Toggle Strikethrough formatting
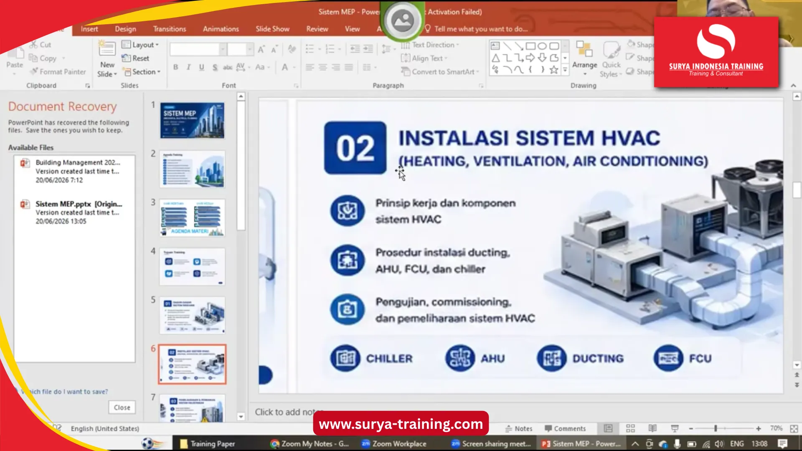 (228, 67)
